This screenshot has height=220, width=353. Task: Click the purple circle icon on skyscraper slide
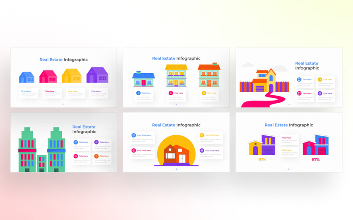tap(96, 142)
